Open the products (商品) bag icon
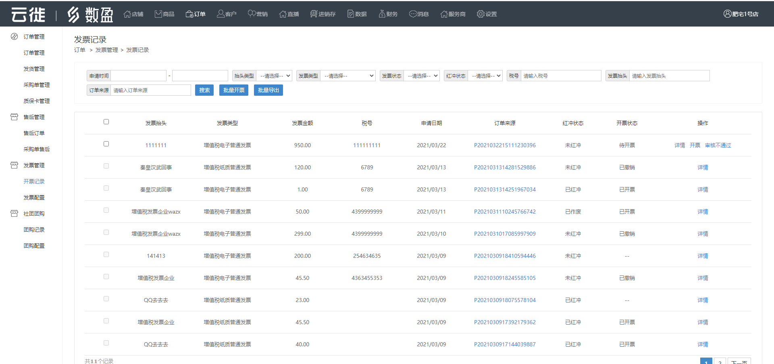The image size is (774, 364). click(158, 14)
